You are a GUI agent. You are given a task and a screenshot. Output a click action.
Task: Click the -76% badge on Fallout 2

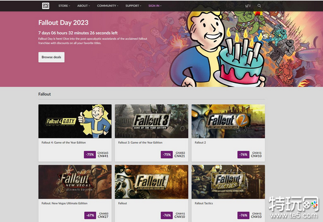point(243,155)
